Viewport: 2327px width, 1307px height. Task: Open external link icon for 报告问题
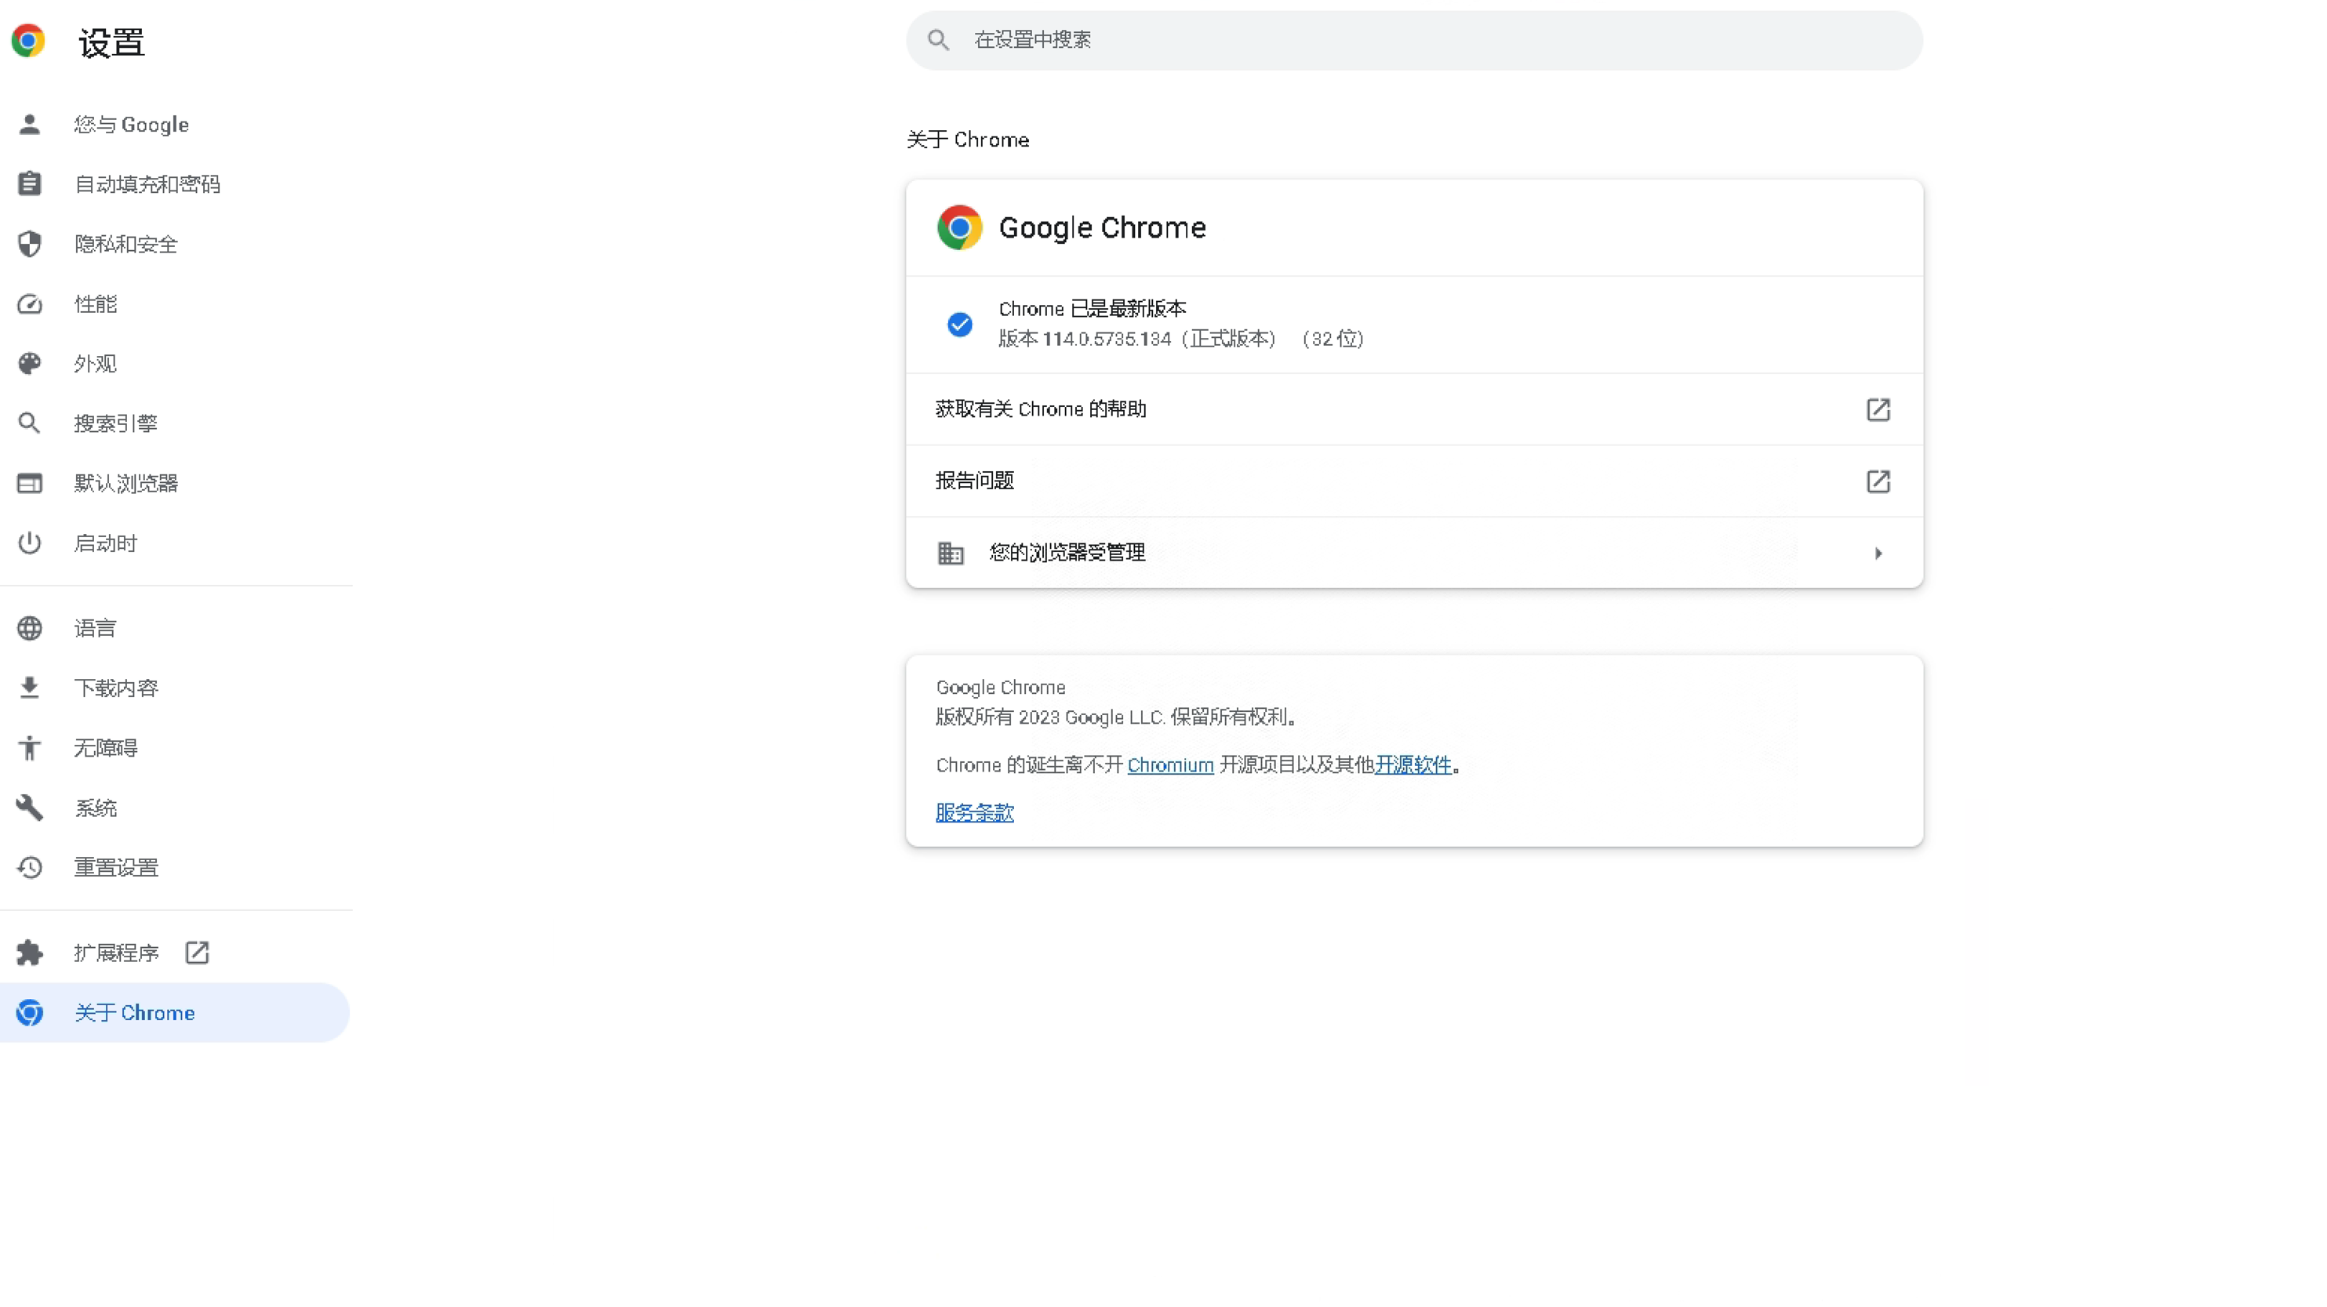(1878, 481)
